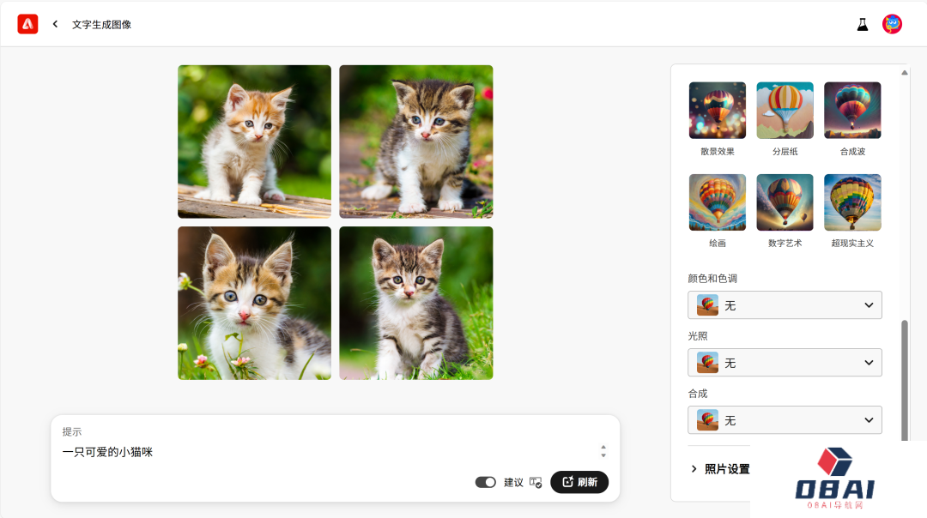The width and height of the screenshot is (927, 518).
Task: Open the 颜色和色调 dropdown
Action: (785, 305)
